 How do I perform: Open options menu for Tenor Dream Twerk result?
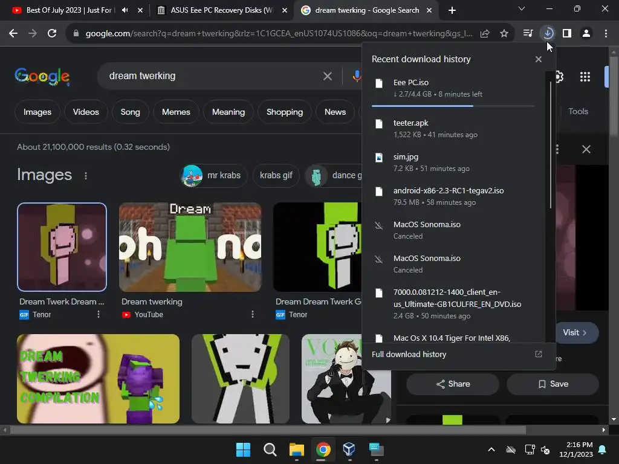click(99, 314)
